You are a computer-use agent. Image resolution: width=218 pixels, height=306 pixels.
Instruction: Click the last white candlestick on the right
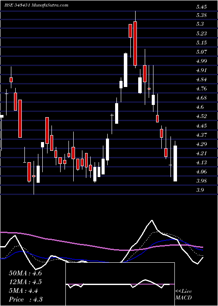pos(175,163)
